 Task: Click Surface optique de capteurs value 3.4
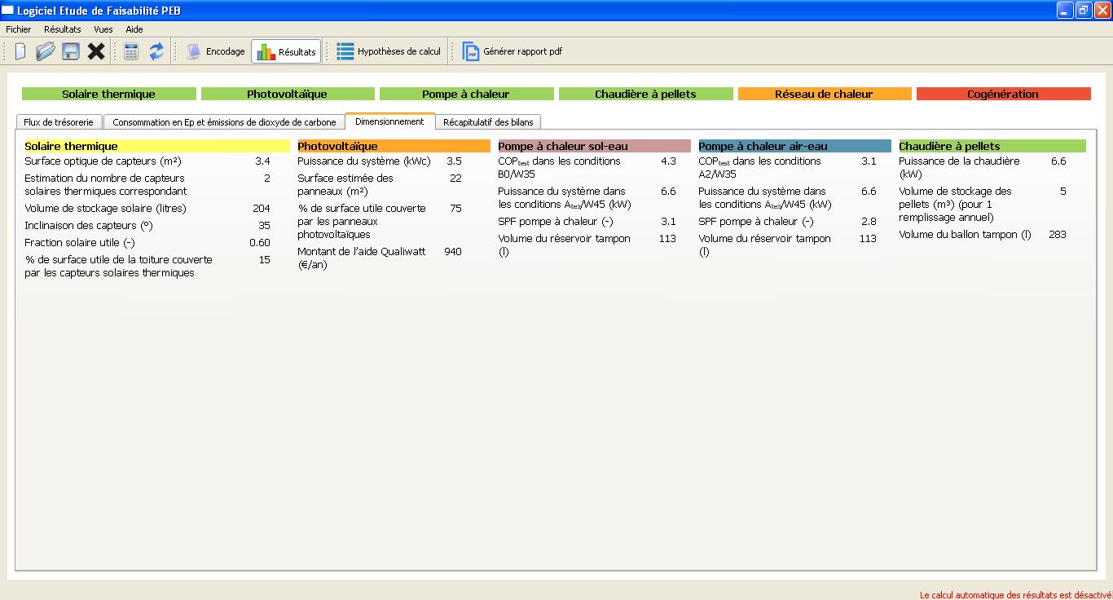(x=262, y=161)
